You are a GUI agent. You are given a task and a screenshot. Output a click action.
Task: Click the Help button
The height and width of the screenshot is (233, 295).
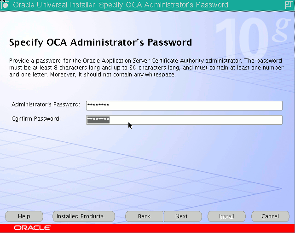(x=24, y=216)
